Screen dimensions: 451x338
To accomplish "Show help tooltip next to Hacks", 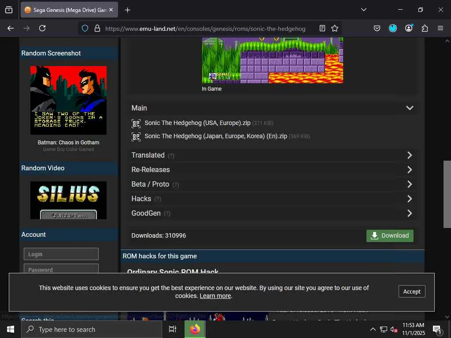I will point(158,199).
